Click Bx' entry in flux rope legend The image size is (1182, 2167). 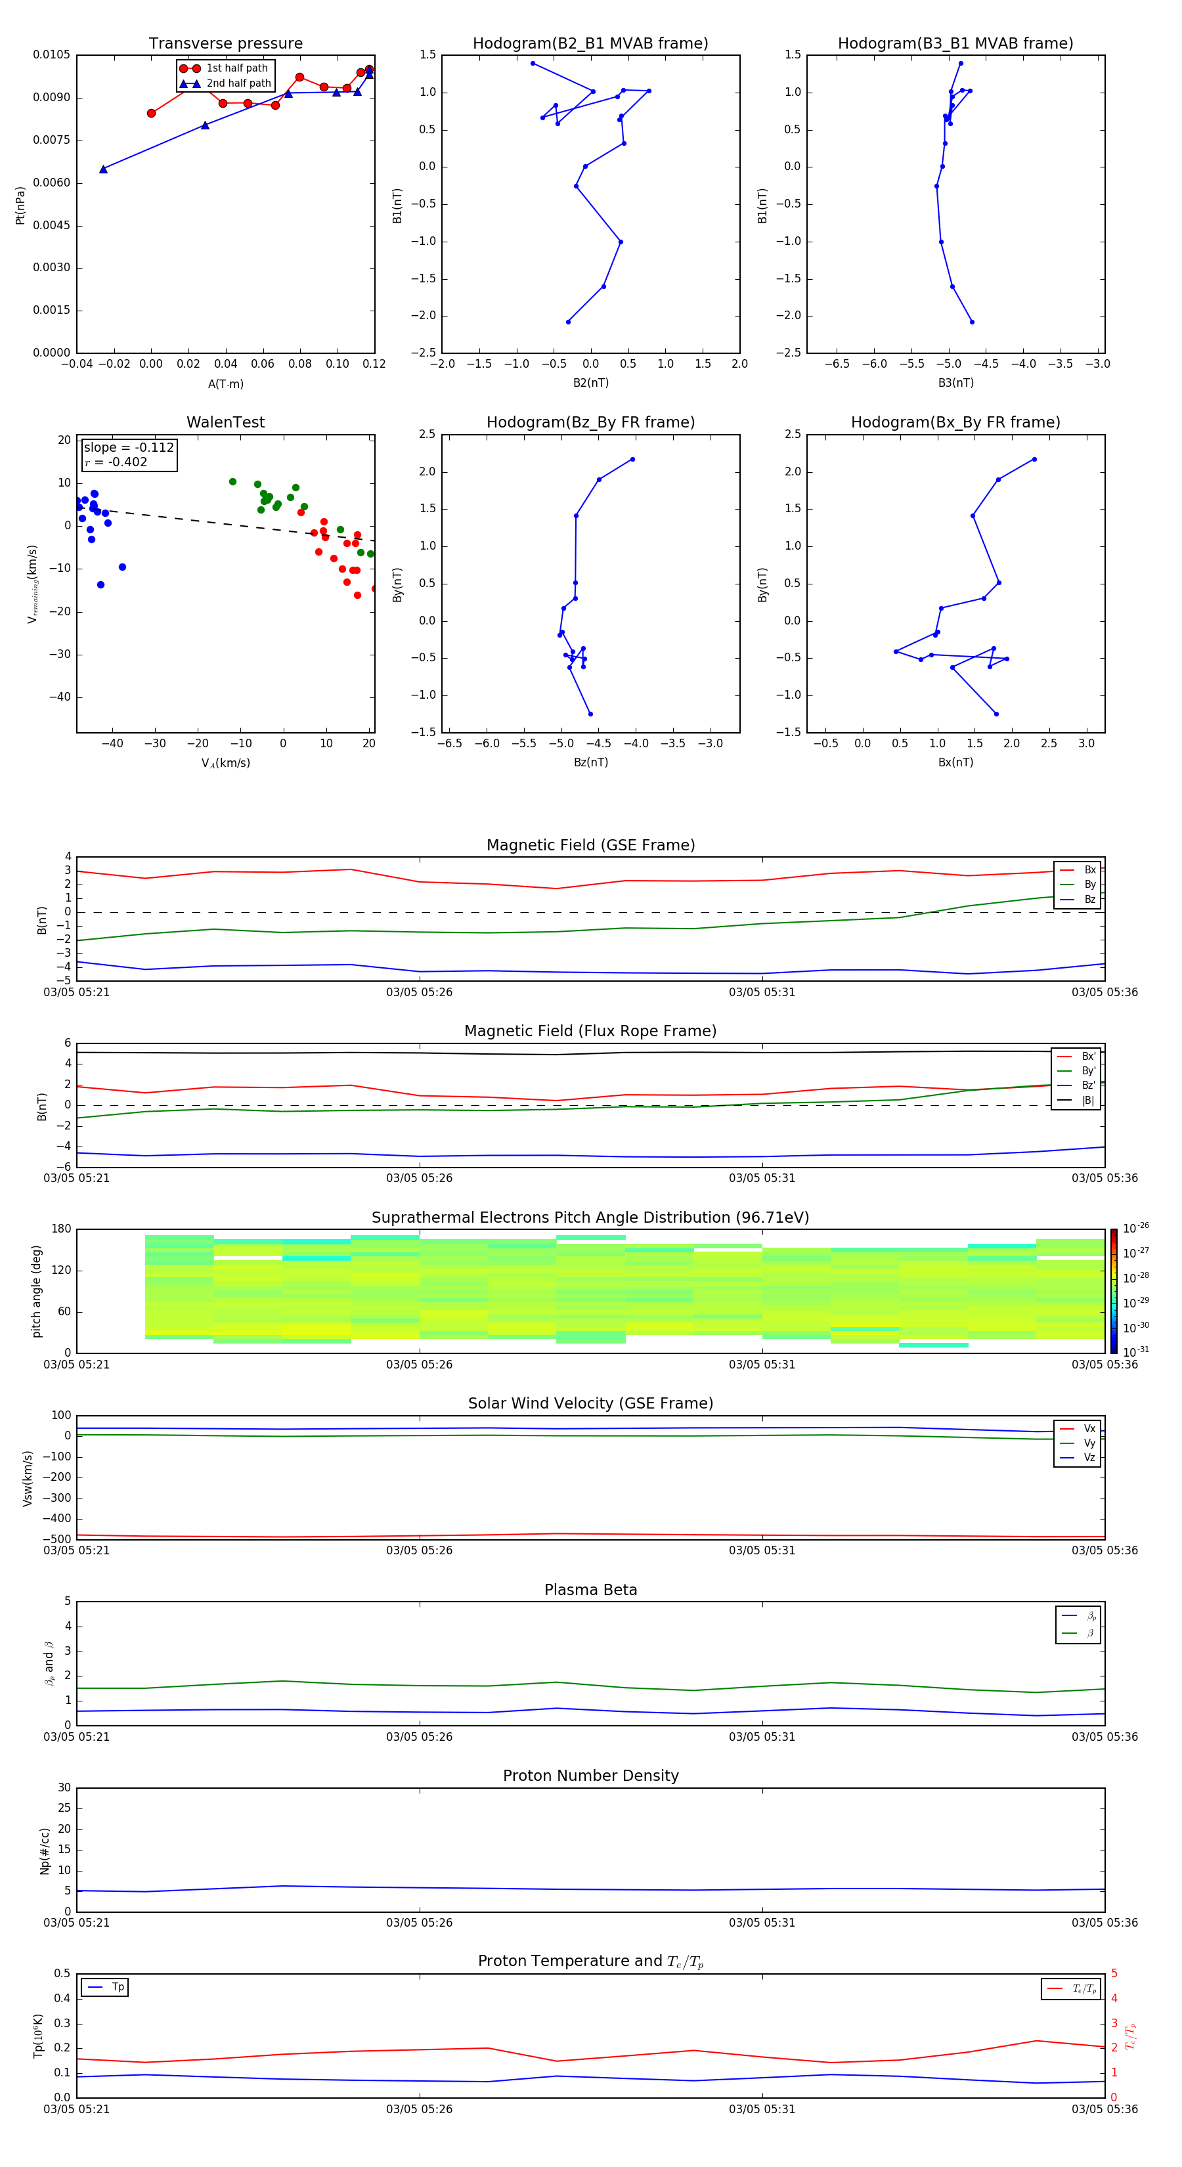pos(1076,1057)
